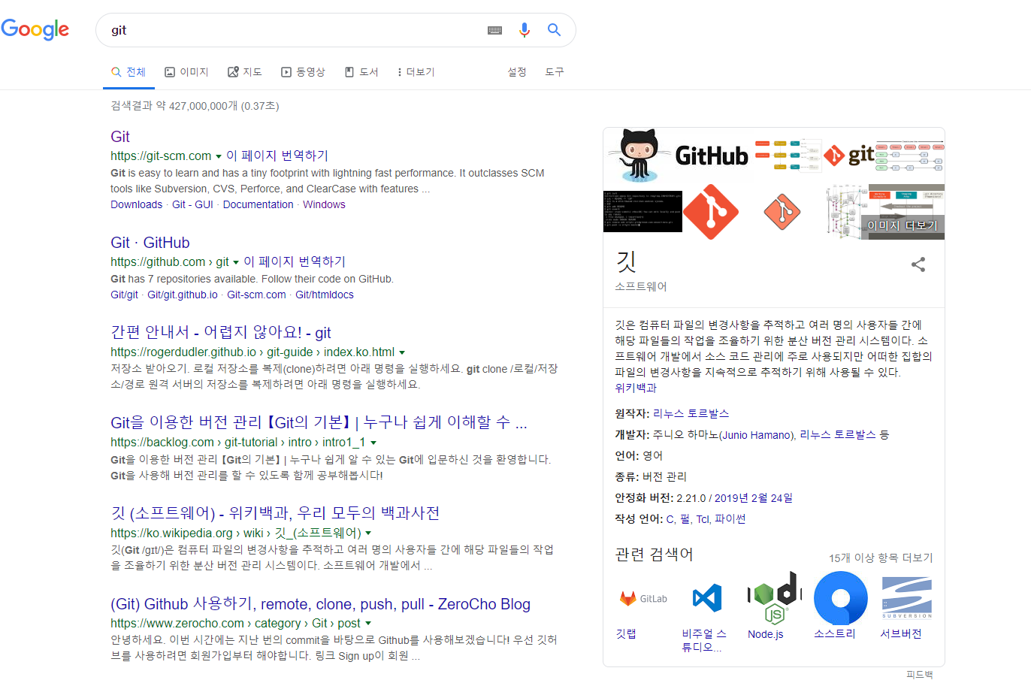Open the Node.js related search logo

(774, 598)
